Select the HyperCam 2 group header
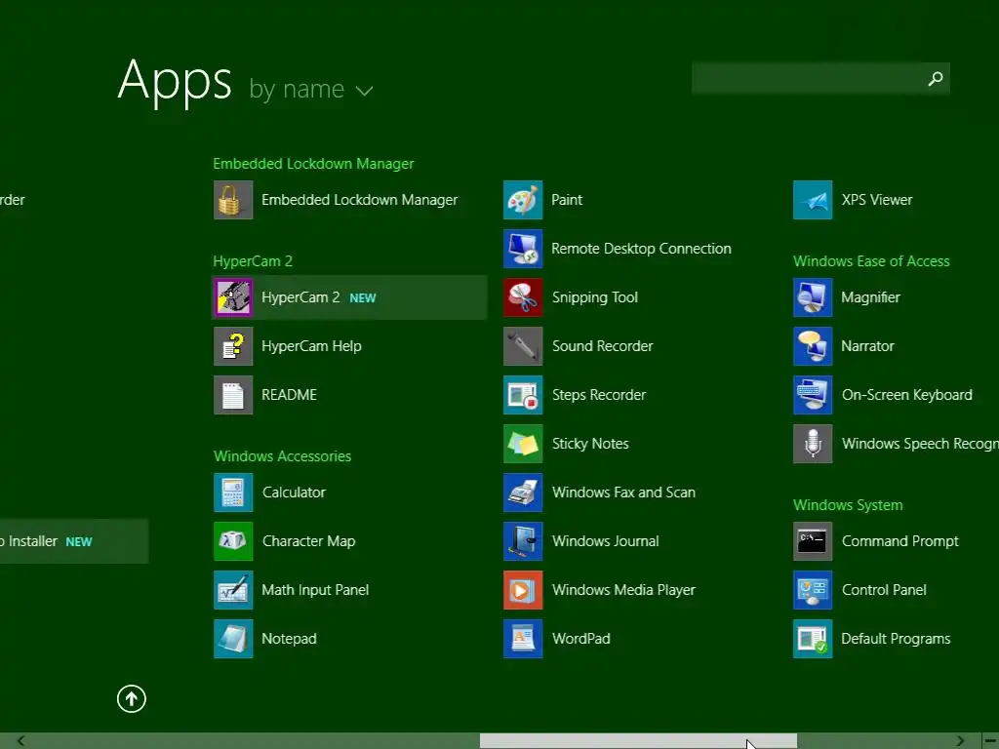The width and height of the screenshot is (999, 749). tap(253, 261)
